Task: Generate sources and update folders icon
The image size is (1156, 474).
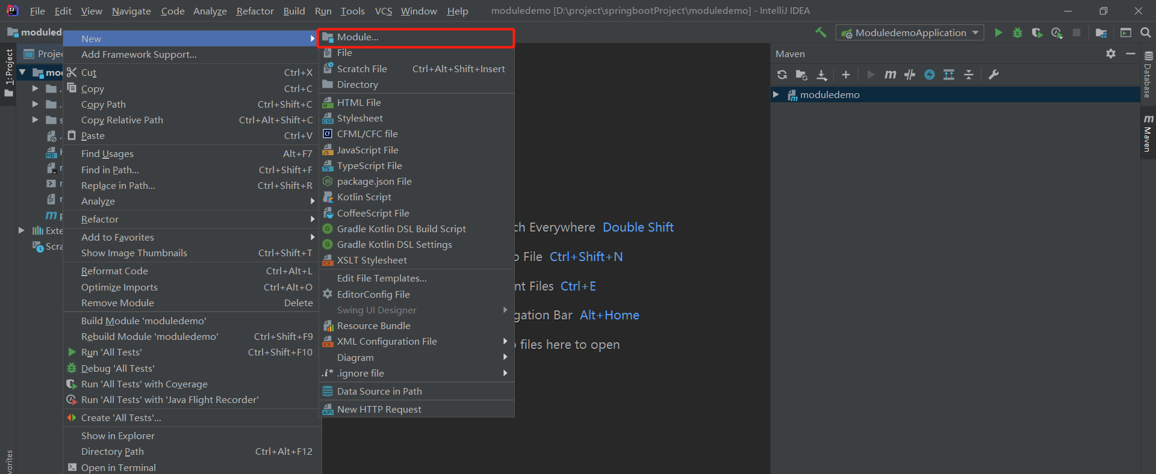Action: click(x=801, y=75)
